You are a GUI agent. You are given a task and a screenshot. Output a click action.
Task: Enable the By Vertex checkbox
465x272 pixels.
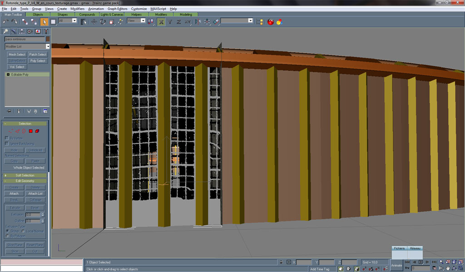click(7, 138)
